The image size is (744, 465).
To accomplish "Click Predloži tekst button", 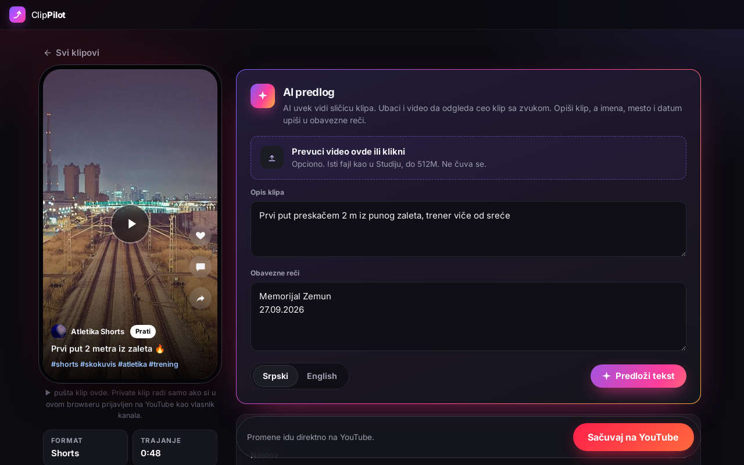I will pos(638,376).
